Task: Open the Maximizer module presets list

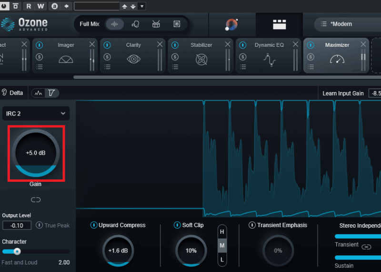Action: click(x=311, y=67)
